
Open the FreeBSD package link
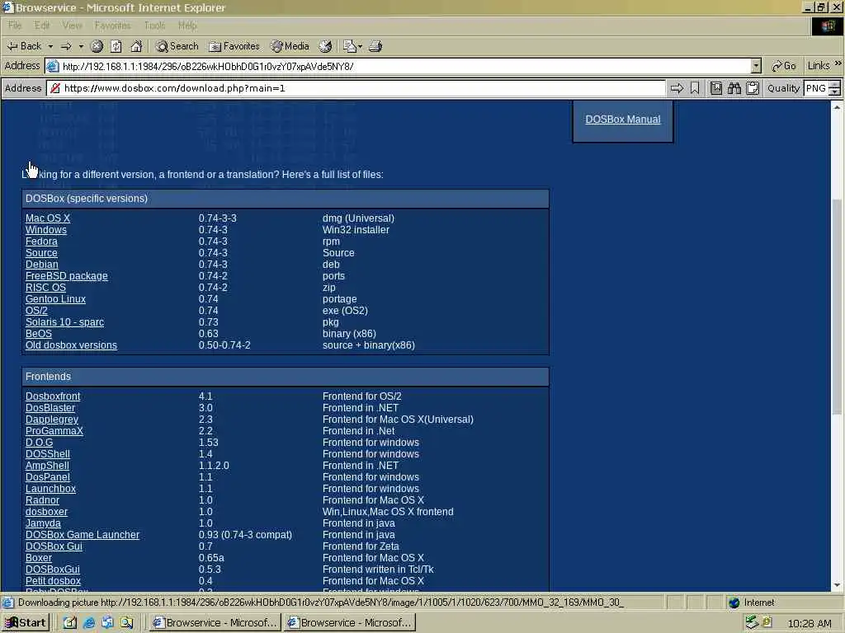click(x=66, y=276)
